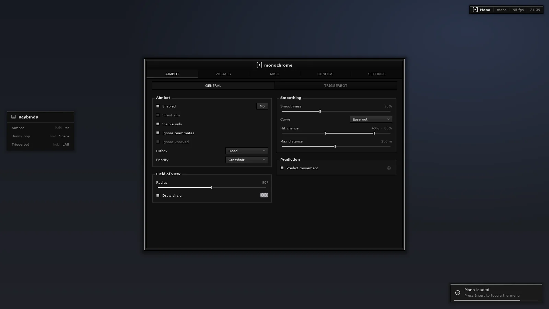The image size is (549, 309).
Task: Switch to the VISUALS tab
Action: pos(223,74)
